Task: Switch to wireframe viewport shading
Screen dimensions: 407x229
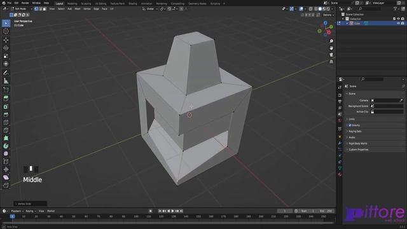Action: [x=316, y=9]
